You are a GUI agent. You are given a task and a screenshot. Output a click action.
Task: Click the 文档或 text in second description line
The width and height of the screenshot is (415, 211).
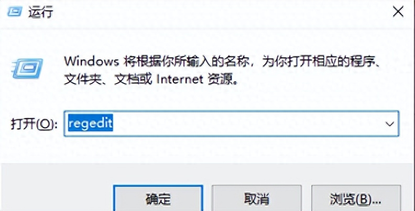coord(133,79)
